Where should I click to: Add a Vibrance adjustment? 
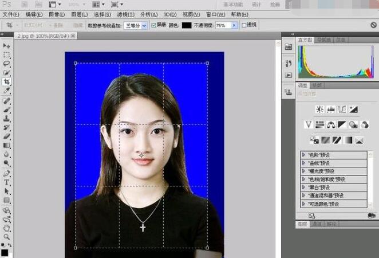click(309, 124)
